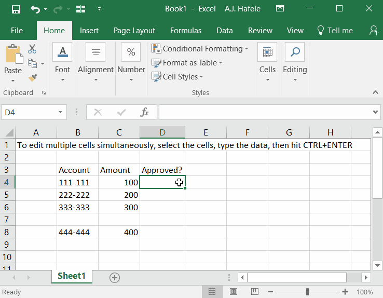Select cell containing 111-111
The height and width of the screenshot is (298, 383).
coord(78,182)
